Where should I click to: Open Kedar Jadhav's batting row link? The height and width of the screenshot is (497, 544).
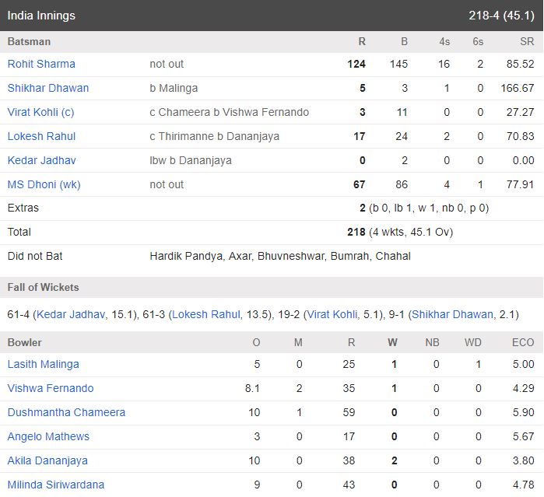tap(41, 160)
